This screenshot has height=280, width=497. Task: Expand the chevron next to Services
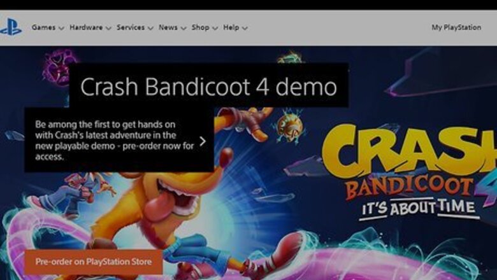[x=150, y=28]
